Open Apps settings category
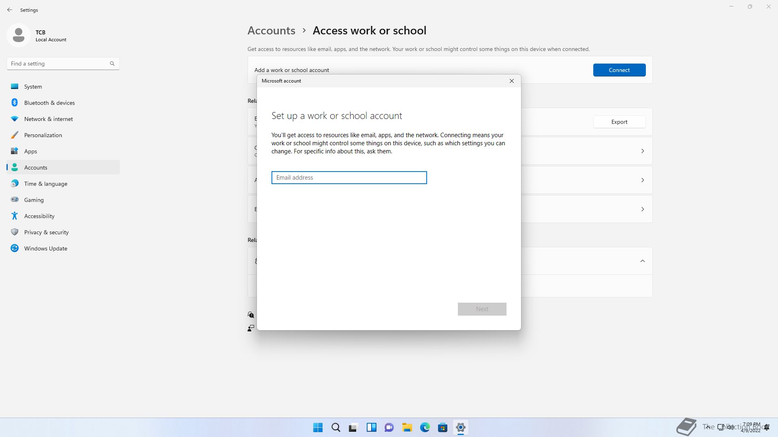This screenshot has width=778, height=437. coord(63,151)
